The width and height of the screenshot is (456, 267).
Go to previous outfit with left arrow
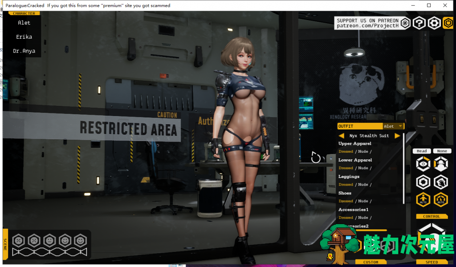coord(342,136)
